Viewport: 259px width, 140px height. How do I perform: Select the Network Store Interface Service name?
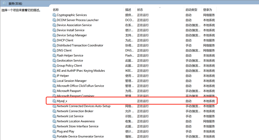coord(77,126)
